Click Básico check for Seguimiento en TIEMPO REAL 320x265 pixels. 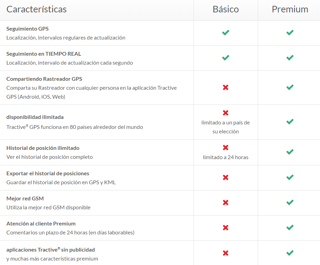(x=225, y=58)
